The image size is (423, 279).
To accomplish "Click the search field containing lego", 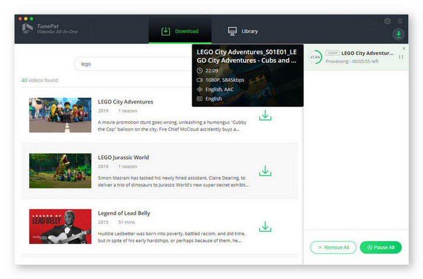I will 134,64.
